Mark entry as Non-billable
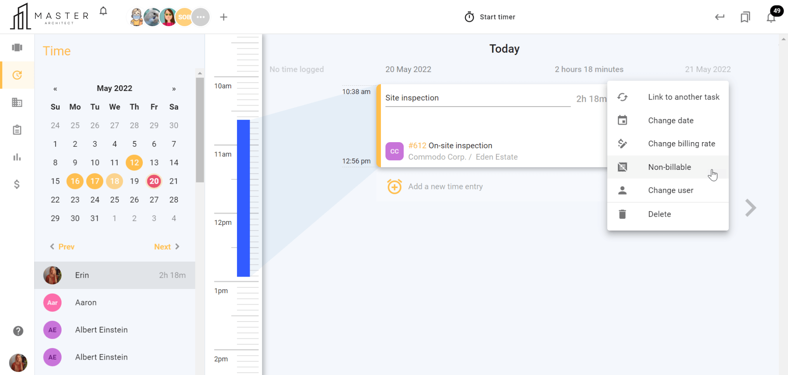This screenshot has height=375, width=788. click(668, 167)
